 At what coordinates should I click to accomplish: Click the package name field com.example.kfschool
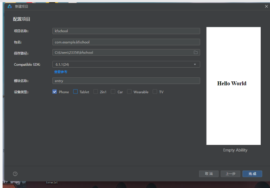tap(126, 42)
